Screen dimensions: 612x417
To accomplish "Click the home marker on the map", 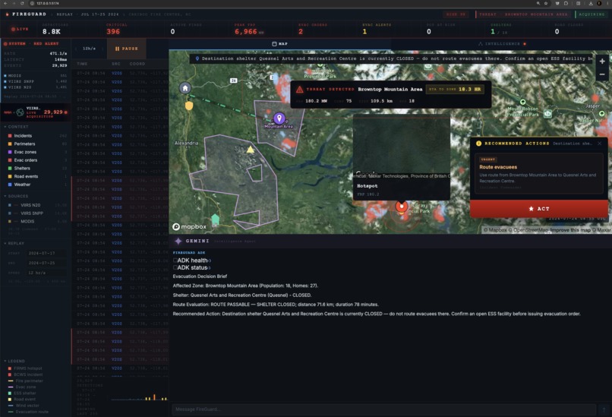I will tap(185, 88).
